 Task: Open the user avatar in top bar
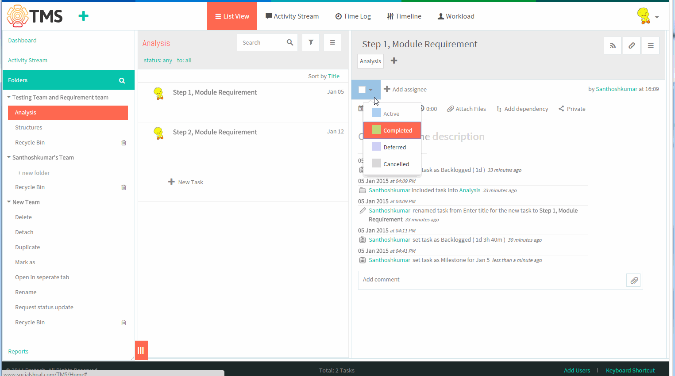tap(644, 16)
